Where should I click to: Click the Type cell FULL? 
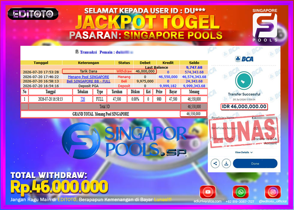(x=100, y=99)
